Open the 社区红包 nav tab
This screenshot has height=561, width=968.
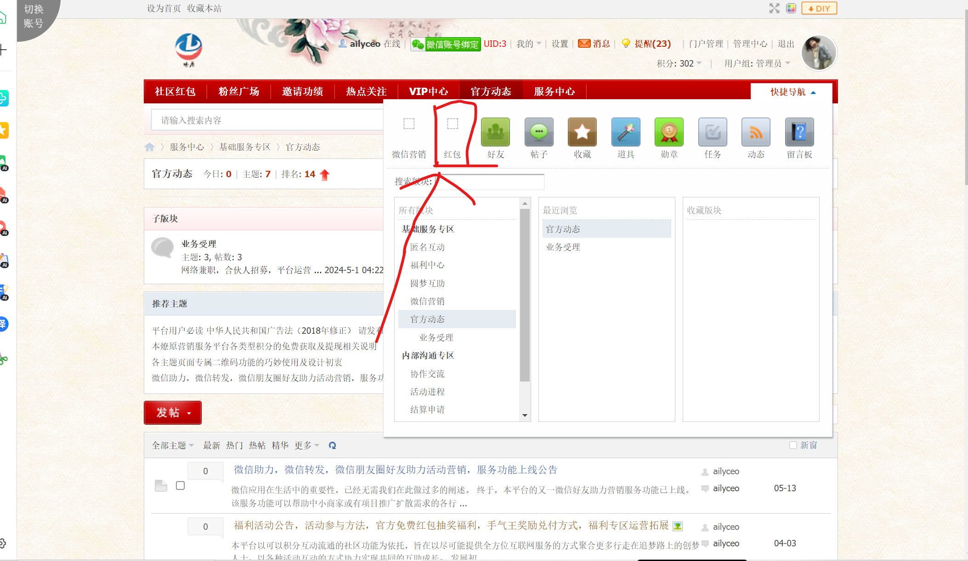pos(175,91)
